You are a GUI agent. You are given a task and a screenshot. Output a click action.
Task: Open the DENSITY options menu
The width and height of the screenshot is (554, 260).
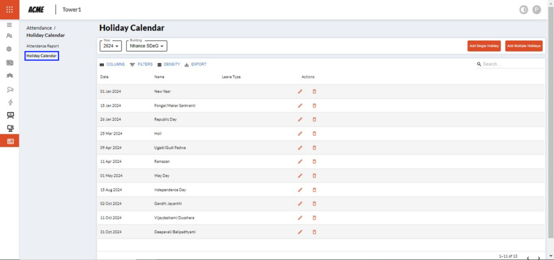168,64
